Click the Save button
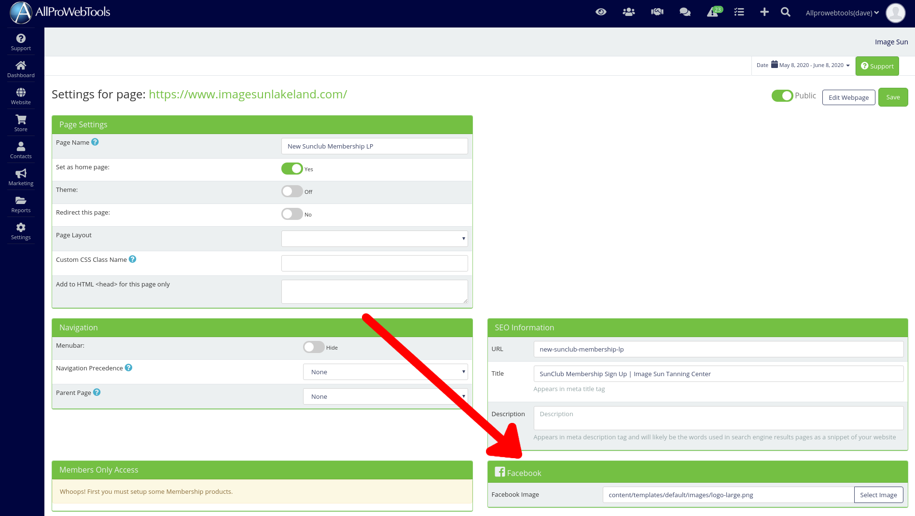Screen dimensions: 915x516 (893, 97)
